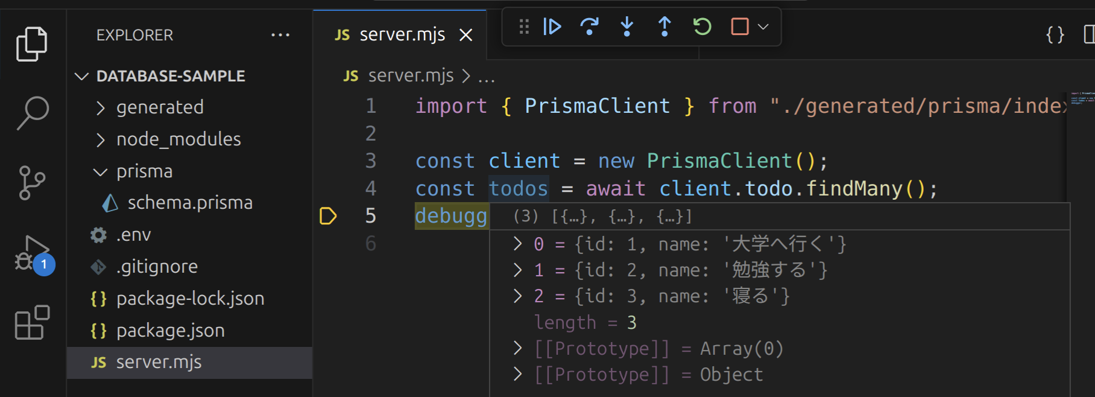The image size is (1095, 397).
Task: Open the Search view icon
Action: pyautogui.click(x=32, y=113)
